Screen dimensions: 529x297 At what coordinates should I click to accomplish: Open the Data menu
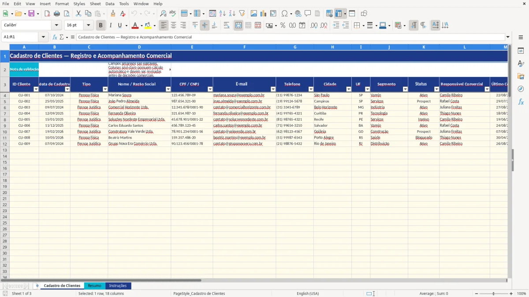point(110,4)
